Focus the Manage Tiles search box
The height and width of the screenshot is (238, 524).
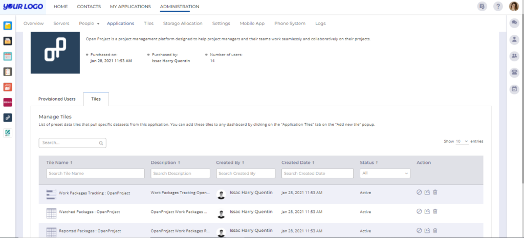[73, 143]
